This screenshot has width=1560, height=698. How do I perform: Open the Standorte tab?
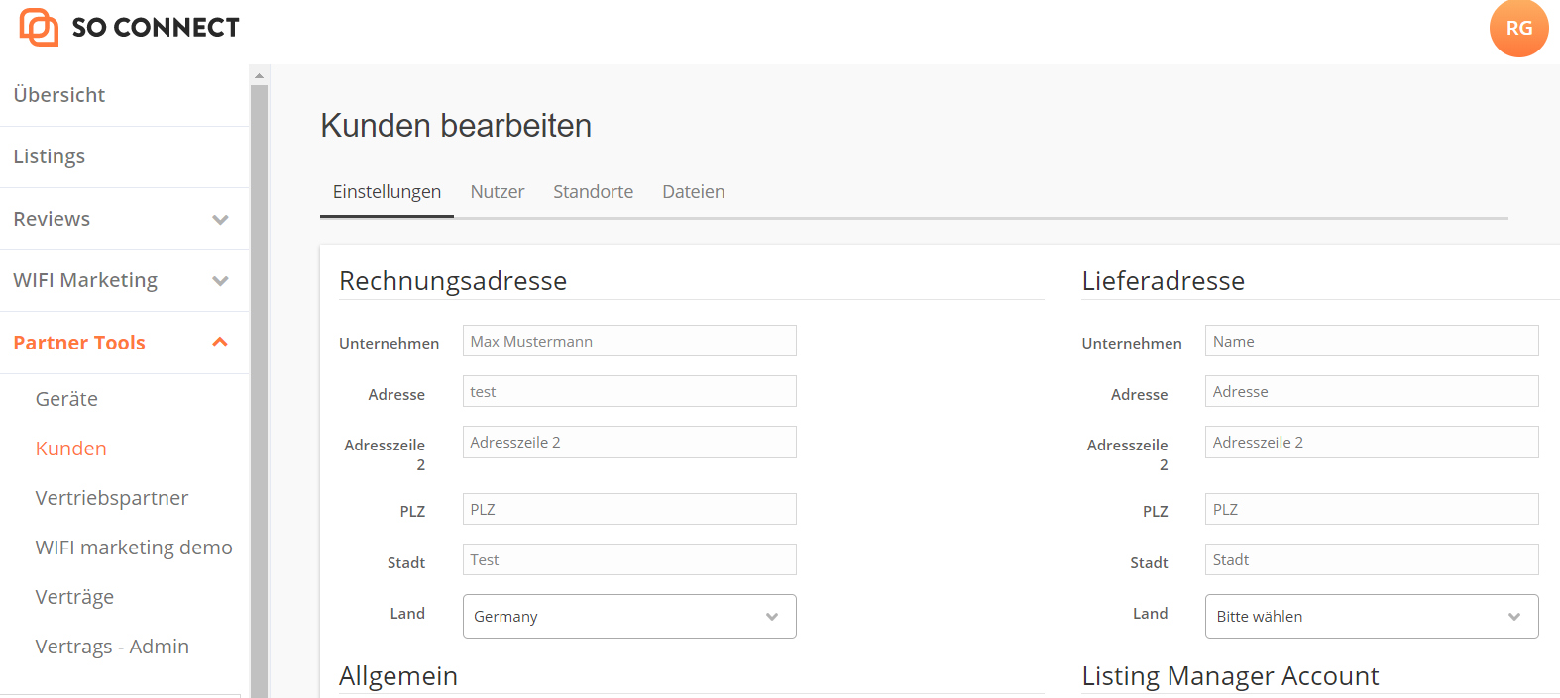pyautogui.click(x=593, y=191)
